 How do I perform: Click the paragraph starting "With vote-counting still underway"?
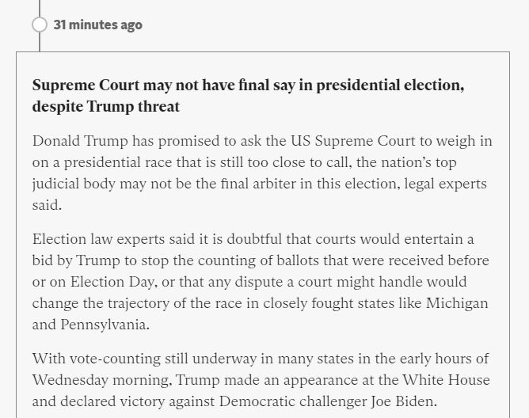point(261,379)
